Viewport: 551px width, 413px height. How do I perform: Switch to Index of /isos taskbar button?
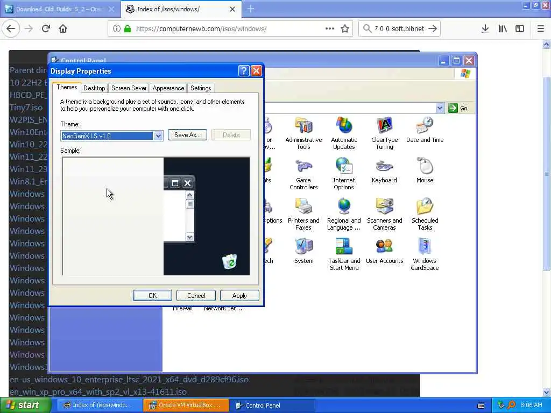pos(100,405)
